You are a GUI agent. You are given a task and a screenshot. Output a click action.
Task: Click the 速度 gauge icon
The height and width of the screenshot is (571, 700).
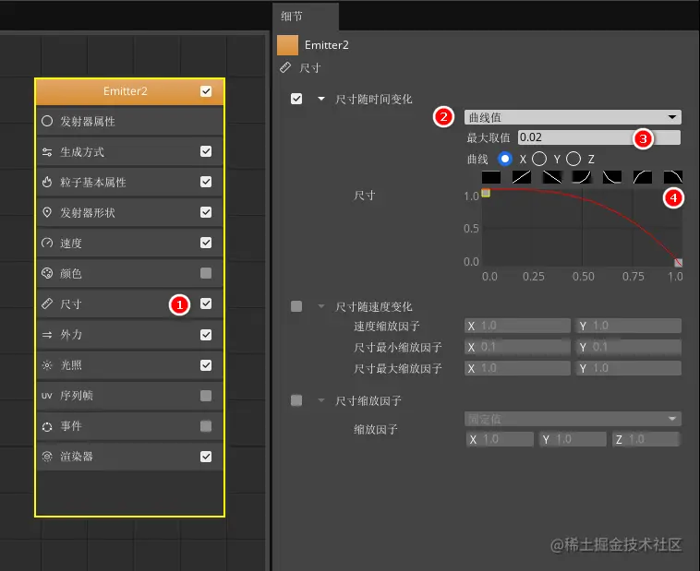[x=47, y=243]
